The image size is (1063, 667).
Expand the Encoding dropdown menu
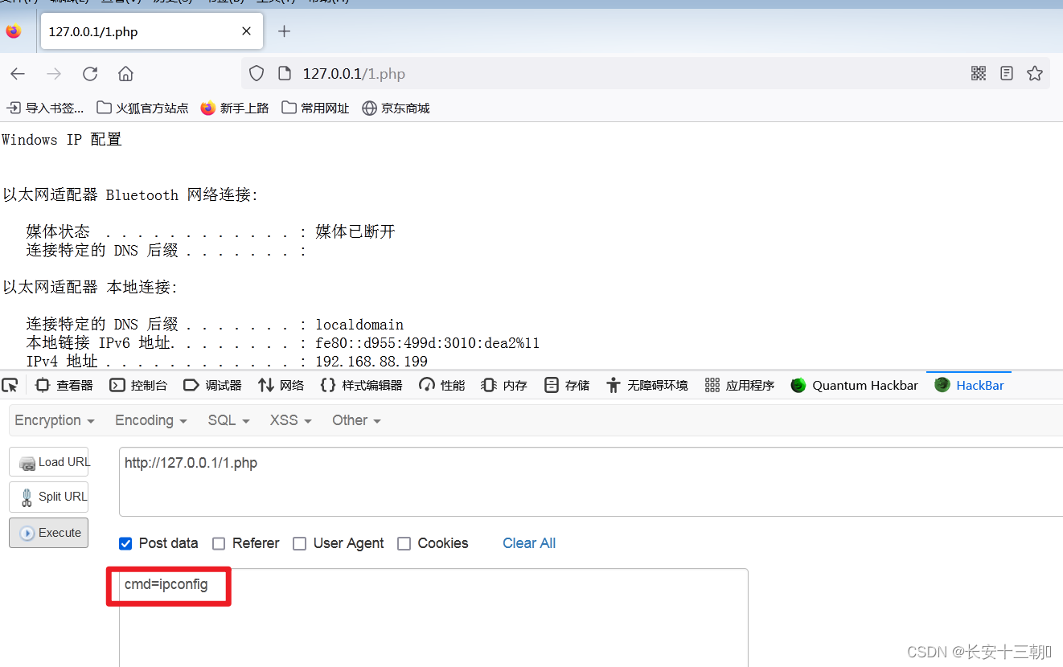point(151,420)
